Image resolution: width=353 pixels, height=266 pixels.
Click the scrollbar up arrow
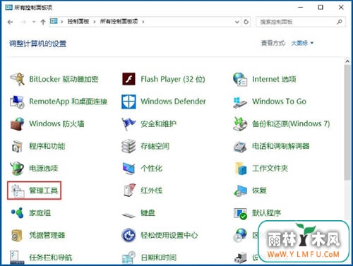point(347,61)
